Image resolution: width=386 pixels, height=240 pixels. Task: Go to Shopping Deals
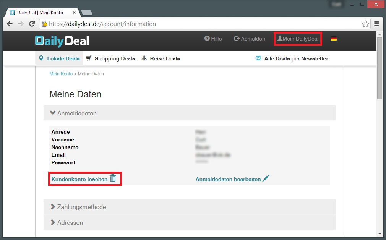point(110,58)
